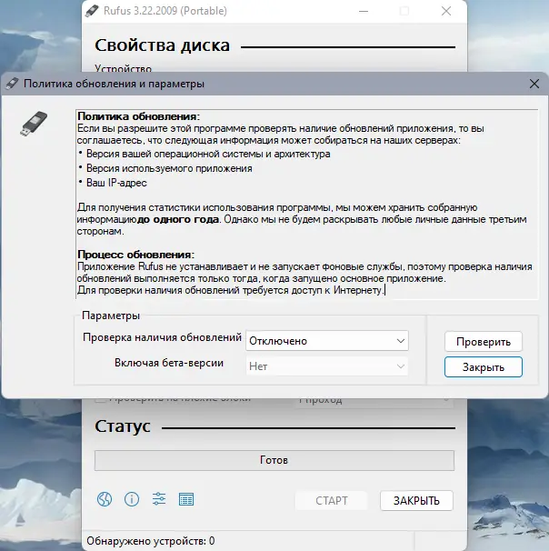
Task: Open the update check frequency dropdown
Action: coord(327,340)
